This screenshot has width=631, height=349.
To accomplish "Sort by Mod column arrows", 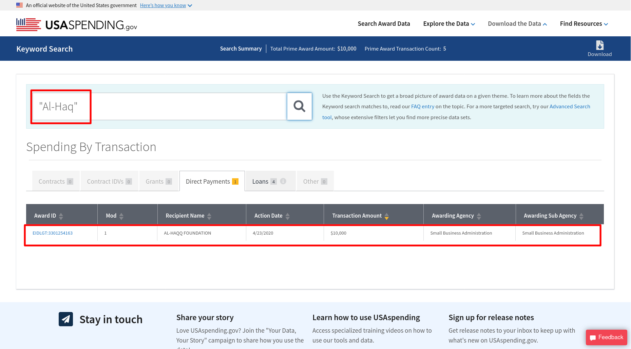I will coord(121,216).
